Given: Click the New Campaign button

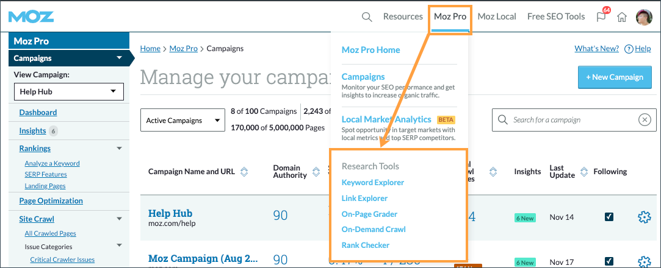Looking at the screenshot, I should 615,77.
